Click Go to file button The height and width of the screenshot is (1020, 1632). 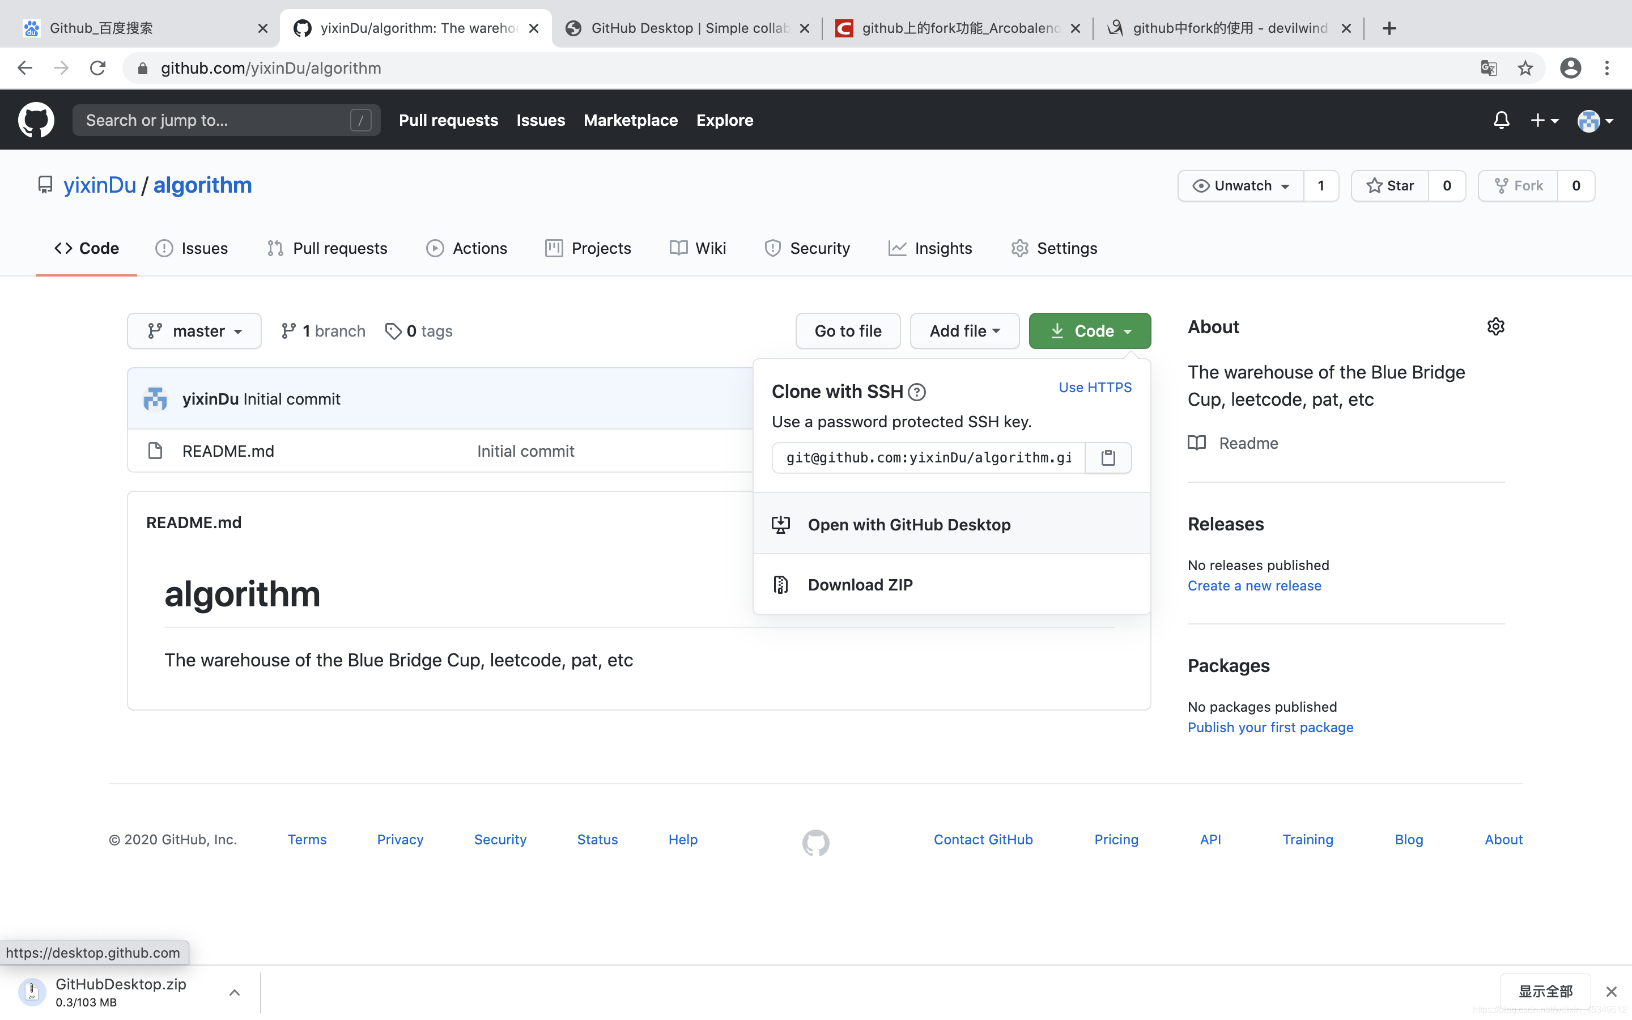(848, 330)
